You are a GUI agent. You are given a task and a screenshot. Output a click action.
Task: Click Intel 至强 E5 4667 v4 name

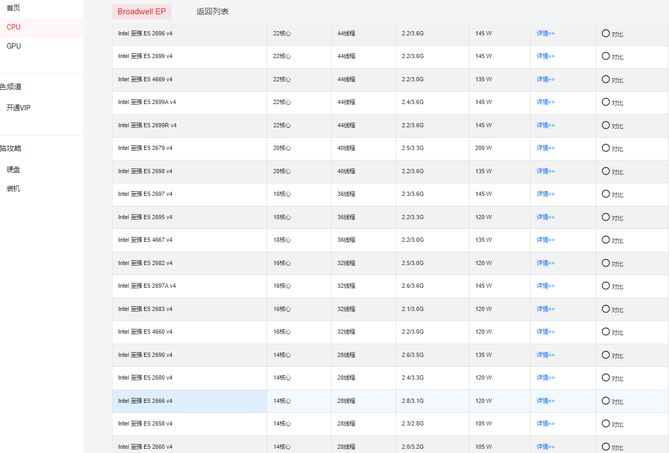pos(145,240)
